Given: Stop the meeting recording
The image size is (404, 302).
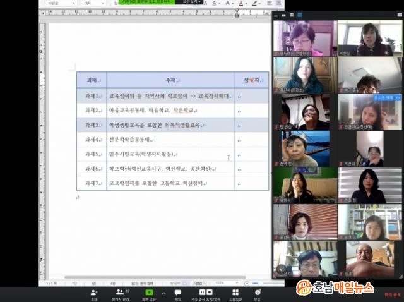Looking at the screenshot, I should 209,293.
